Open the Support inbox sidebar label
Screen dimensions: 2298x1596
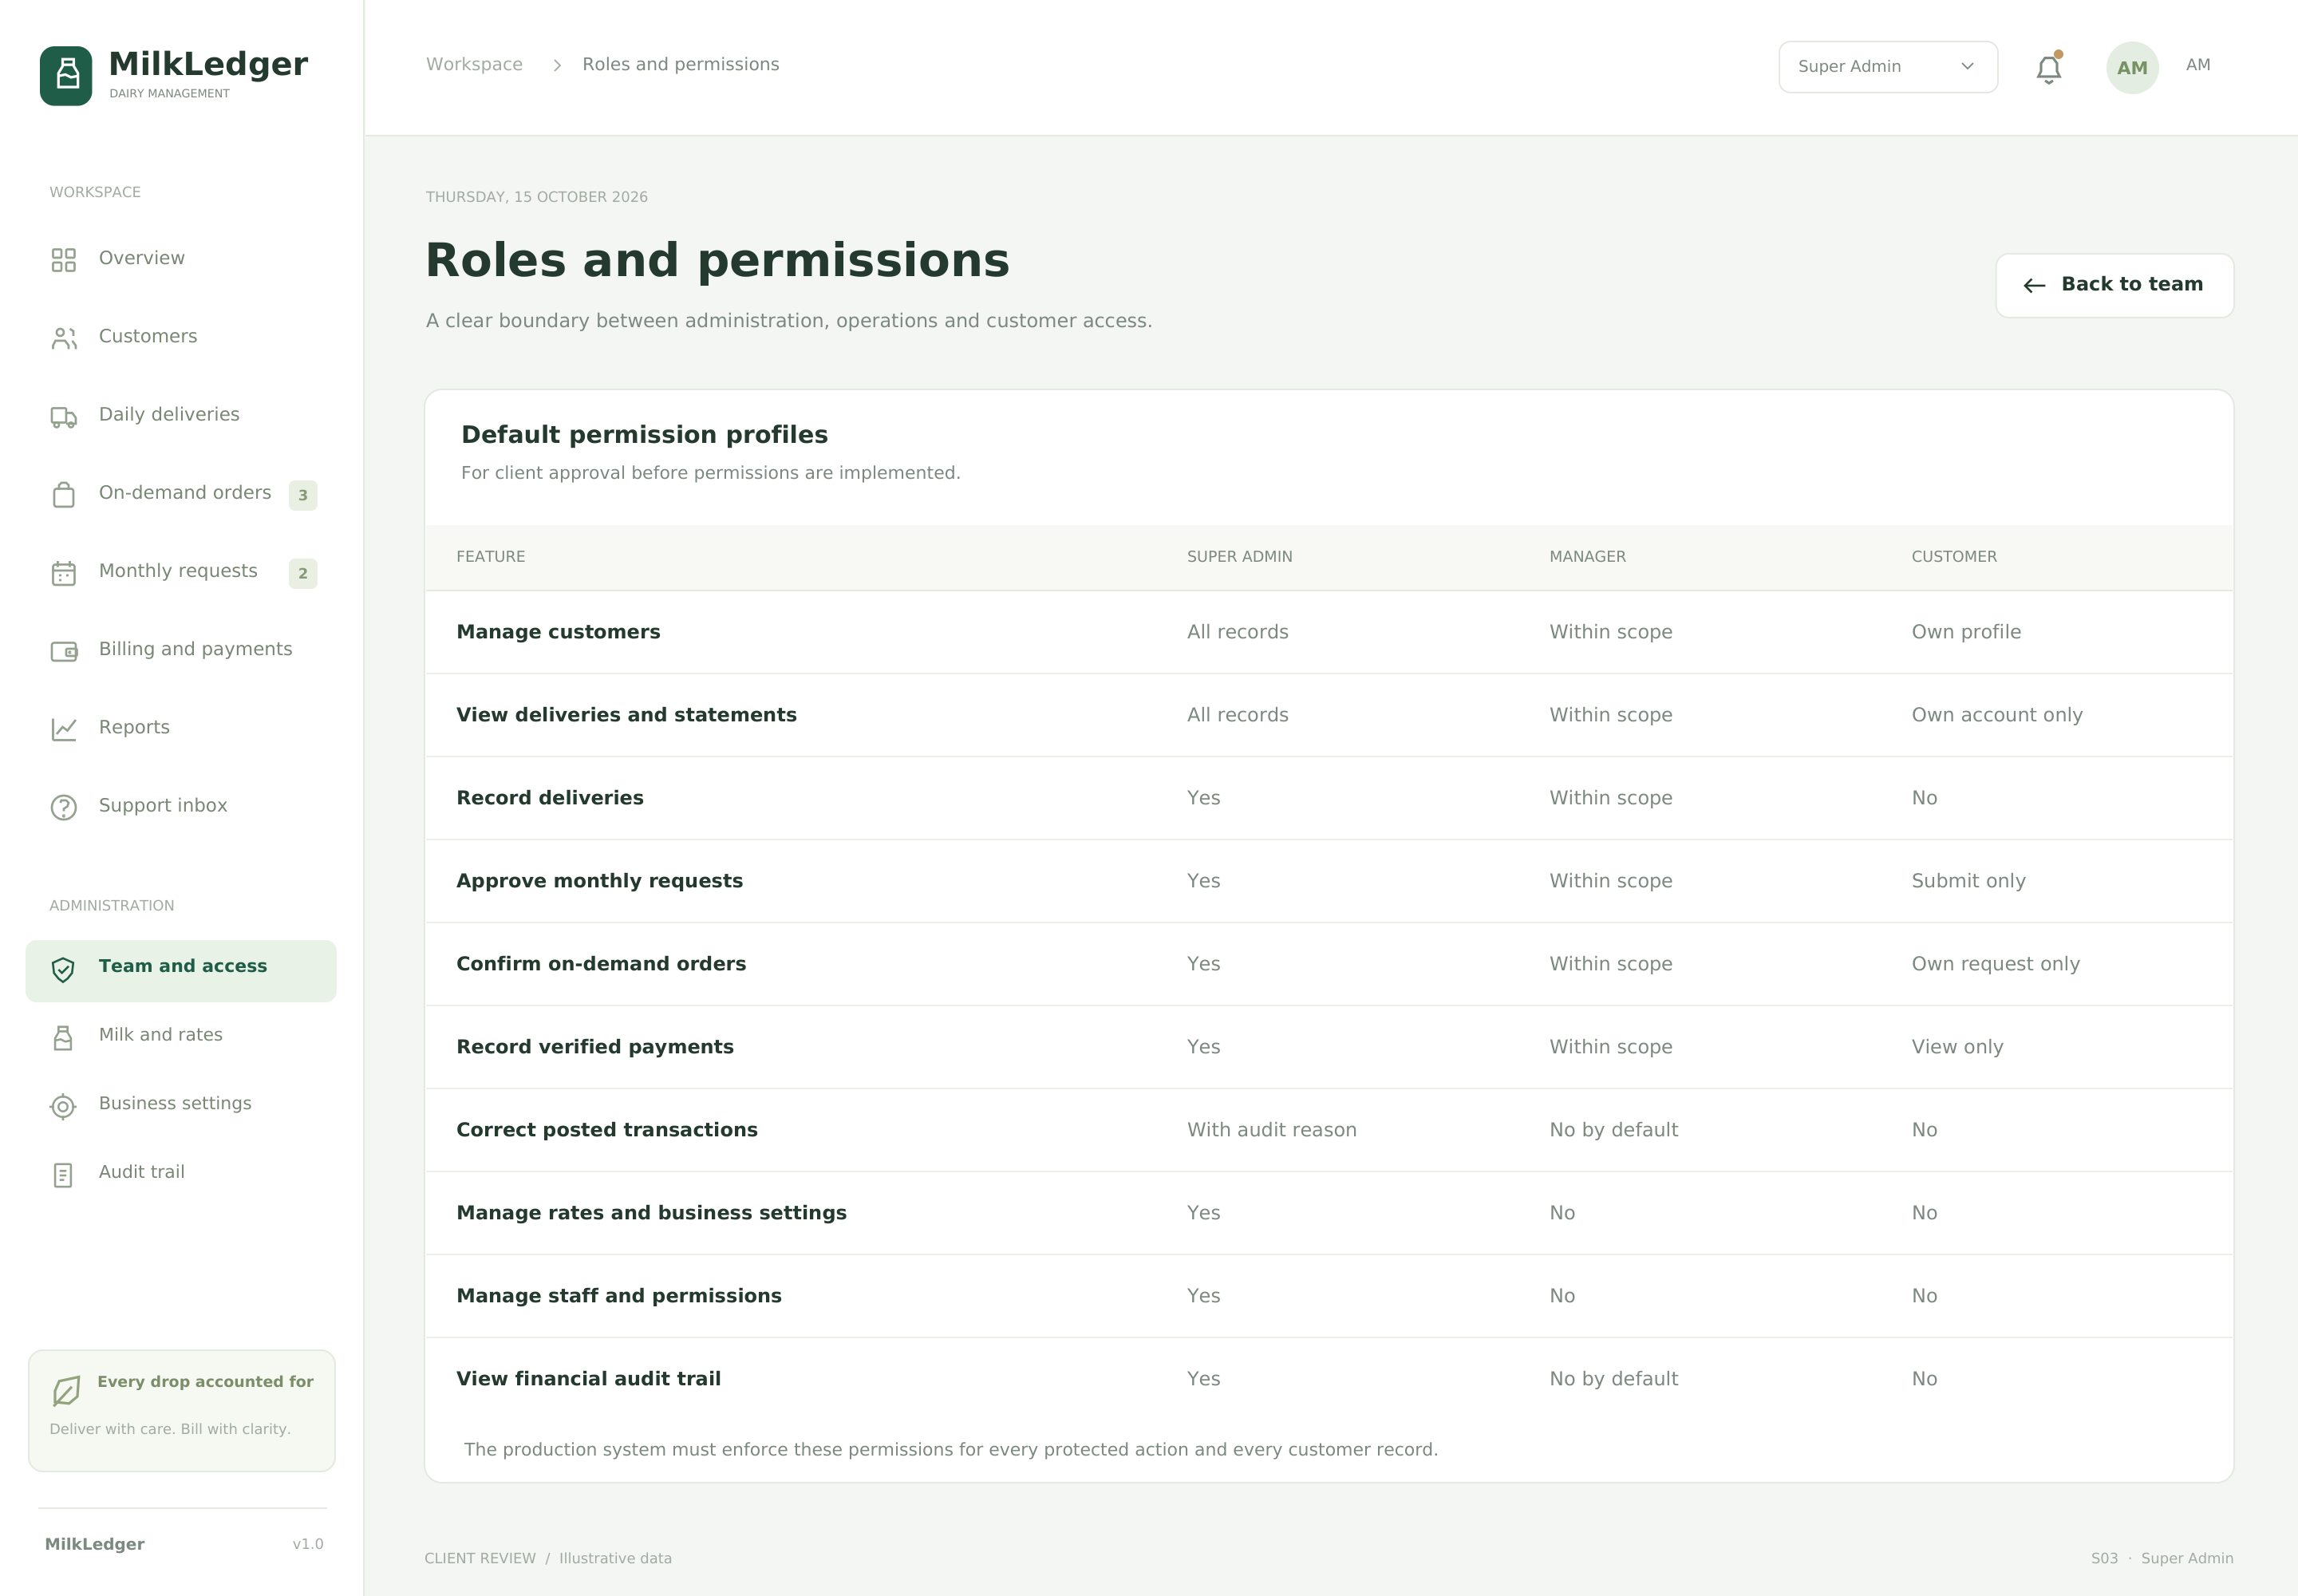[163, 805]
